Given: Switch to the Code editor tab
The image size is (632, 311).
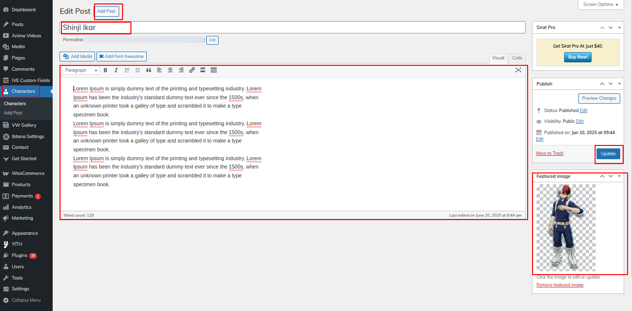Looking at the screenshot, I should click(x=517, y=58).
